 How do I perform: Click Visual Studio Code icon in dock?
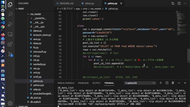[x=3, y=23]
